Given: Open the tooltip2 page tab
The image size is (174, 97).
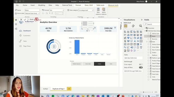Looking at the screenshot, I should click(45, 89).
